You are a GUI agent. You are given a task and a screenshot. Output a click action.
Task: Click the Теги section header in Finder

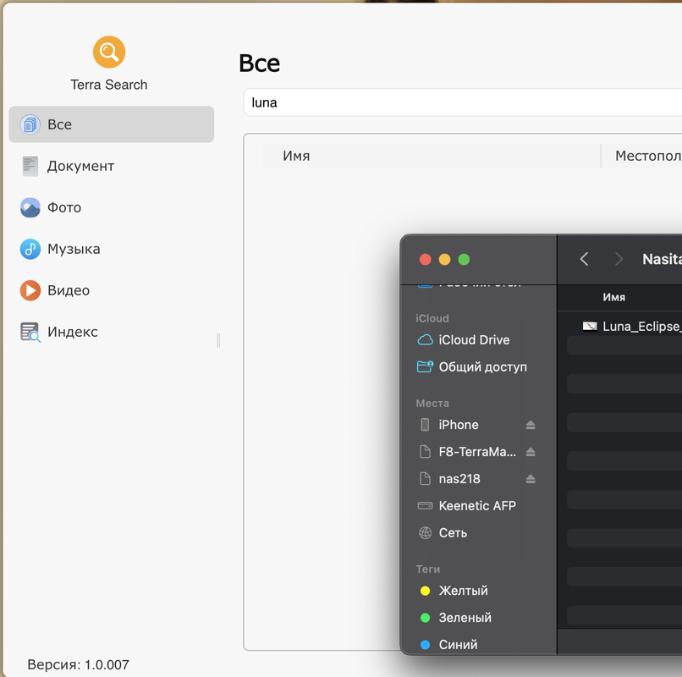(428, 569)
